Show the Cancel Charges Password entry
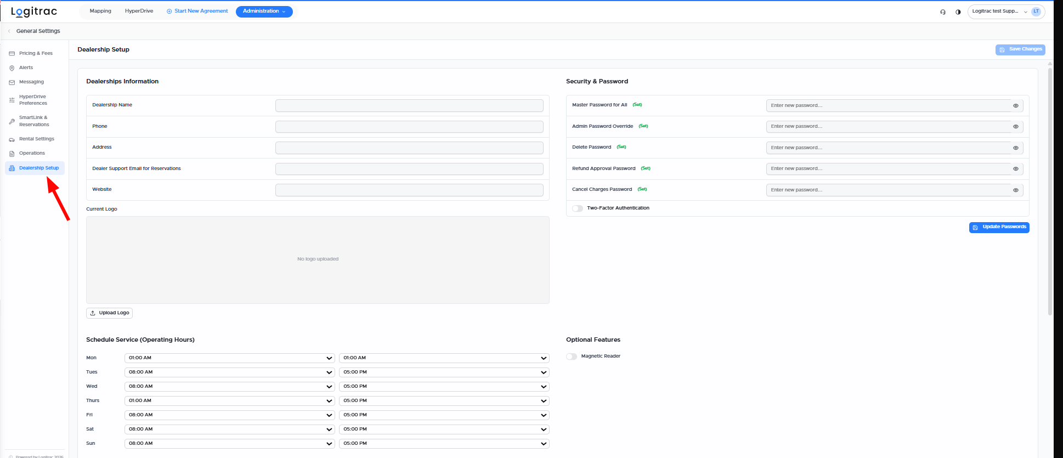 (1016, 190)
